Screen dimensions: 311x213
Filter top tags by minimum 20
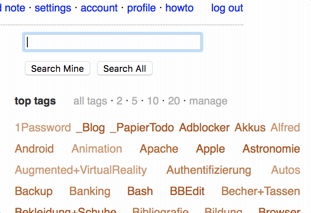(174, 101)
